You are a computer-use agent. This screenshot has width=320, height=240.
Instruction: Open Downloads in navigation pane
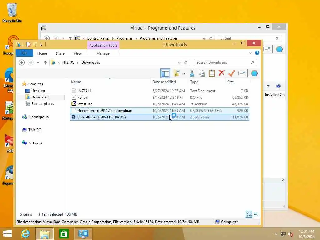(x=40, y=97)
